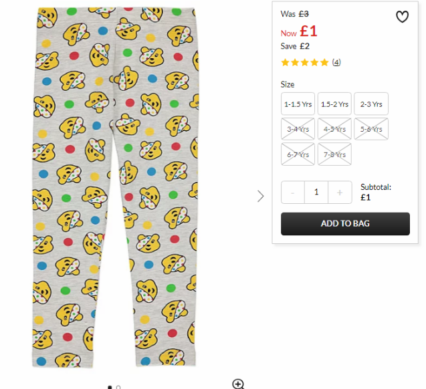Increase quantity with the plus button
Viewport: 426px width, 389px height.
click(x=340, y=192)
